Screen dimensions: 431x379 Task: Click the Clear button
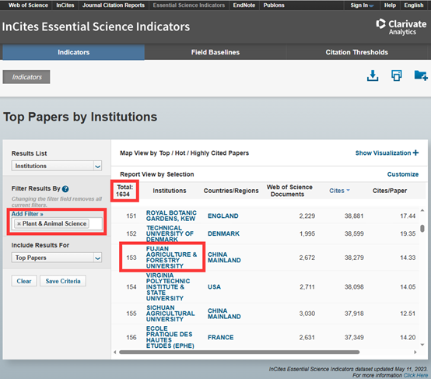(24, 281)
